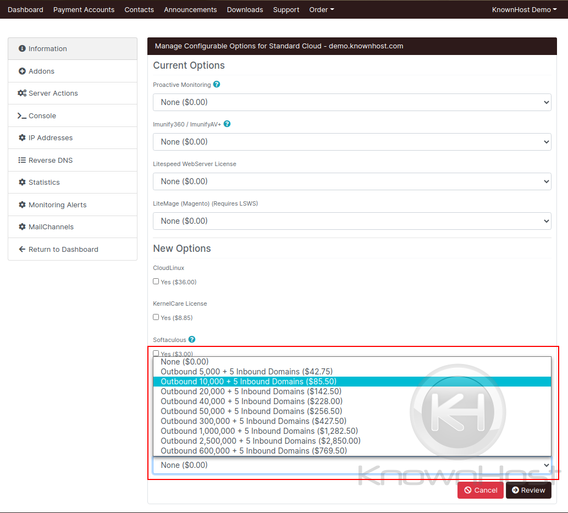Click the Reverse DNS list icon
This screenshot has width=568, height=513.
[22, 160]
